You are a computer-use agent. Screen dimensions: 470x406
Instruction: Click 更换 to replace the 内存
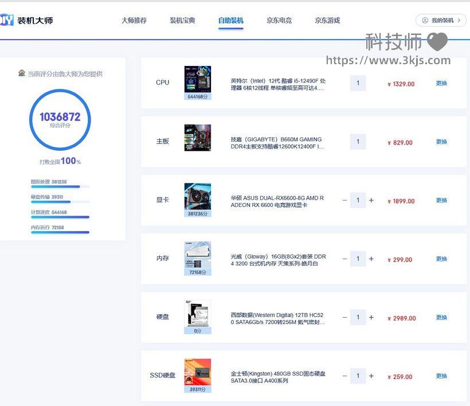point(441,259)
